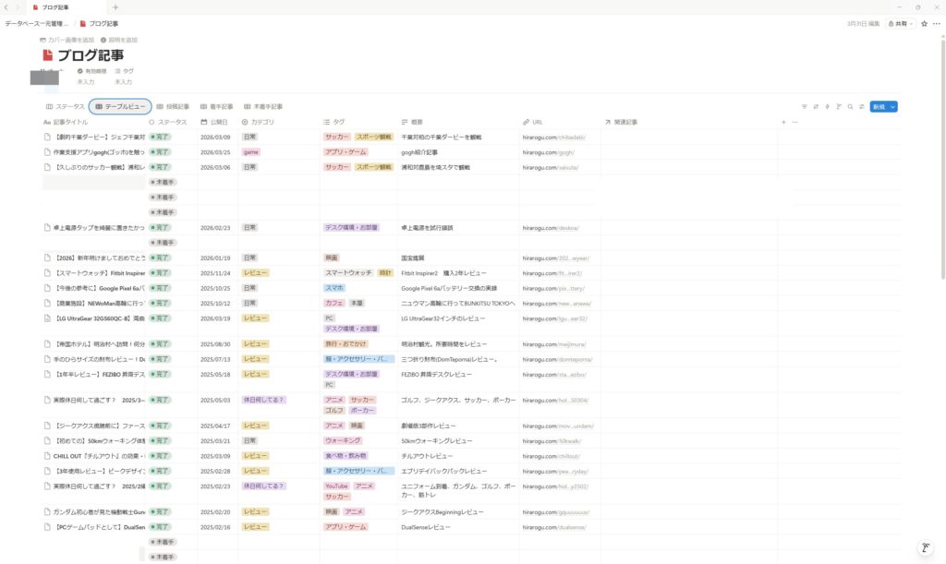Click the sort arrows icon
The height and width of the screenshot is (564, 946).
coord(816,107)
